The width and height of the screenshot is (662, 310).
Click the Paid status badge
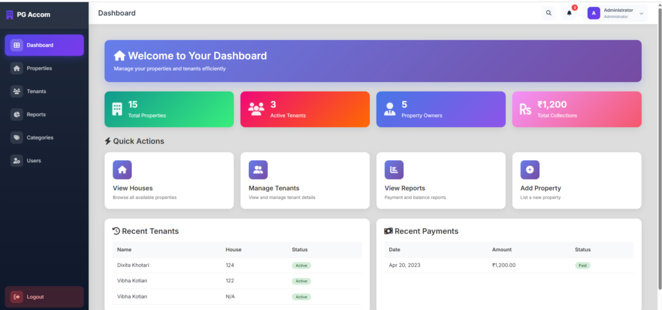[x=582, y=265]
